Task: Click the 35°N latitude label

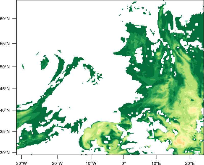Action: 5,131
